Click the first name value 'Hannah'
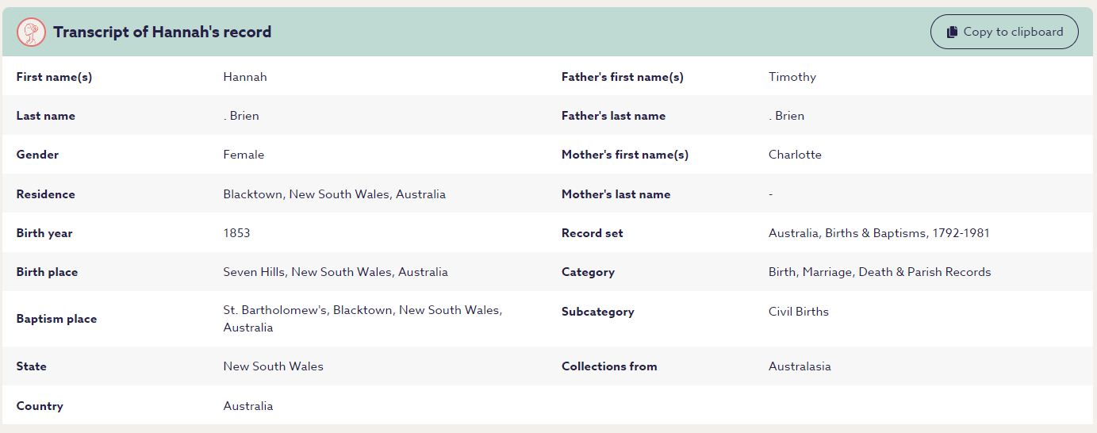This screenshot has height=433, width=1097. [x=245, y=77]
